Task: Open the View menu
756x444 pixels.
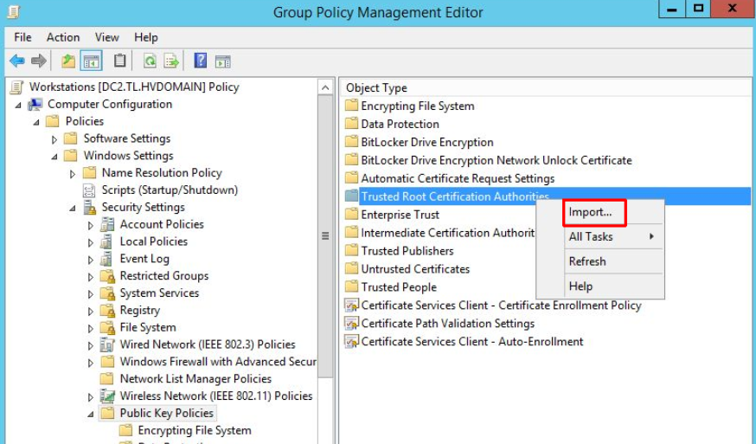Action: tap(107, 37)
